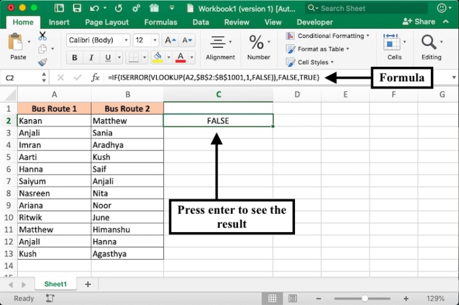Screen dimensions: 459x305
Task: Open the fill color dropdown arrow
Action: [x=169, y=58]
